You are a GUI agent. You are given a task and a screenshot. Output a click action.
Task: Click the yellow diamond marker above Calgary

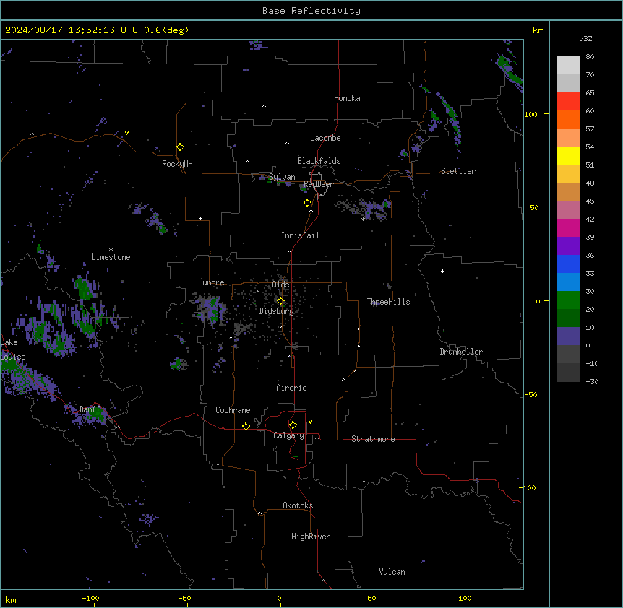293,425
